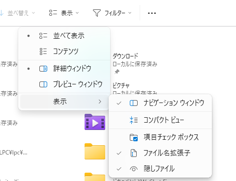Open the 表示 view toolbar dropdown
Image resolution: width=236 pixels, height=181 pixels.
tap(64, 13)
